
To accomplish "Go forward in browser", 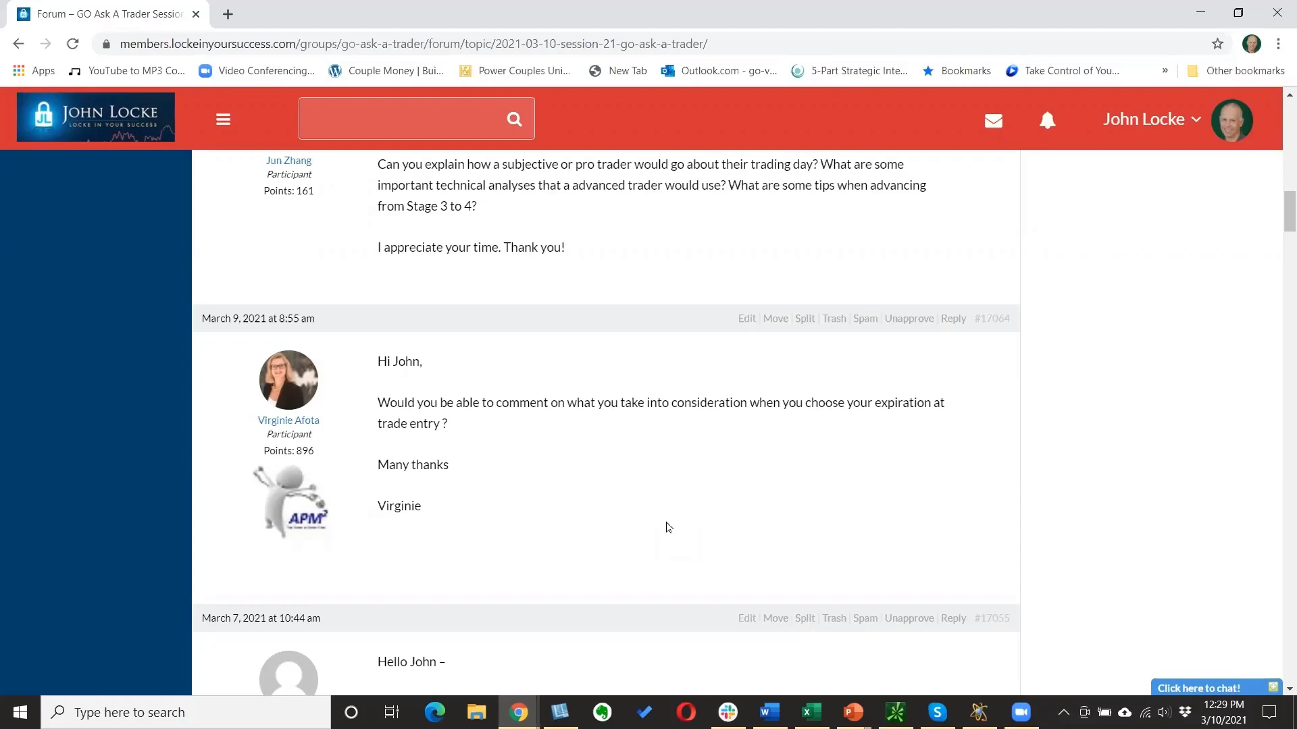I will [x=45, y=44].
